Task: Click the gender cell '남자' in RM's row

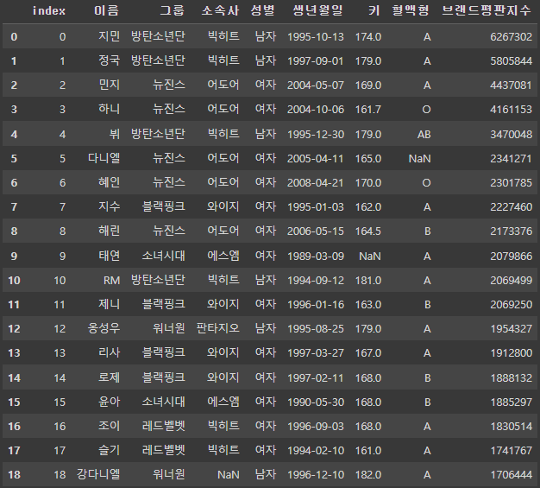Action: [x=266, y=280]
